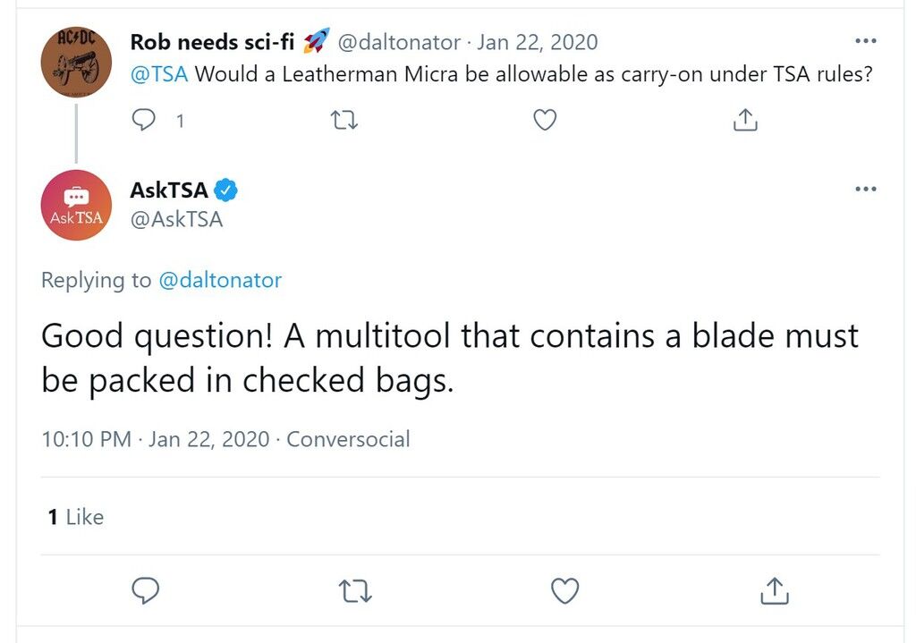
Task: Open the @TSA mention link
Action: 159,74
